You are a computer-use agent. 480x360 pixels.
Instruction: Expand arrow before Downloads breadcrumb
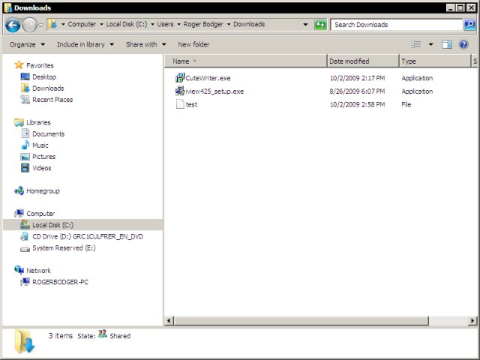(228, 24)
